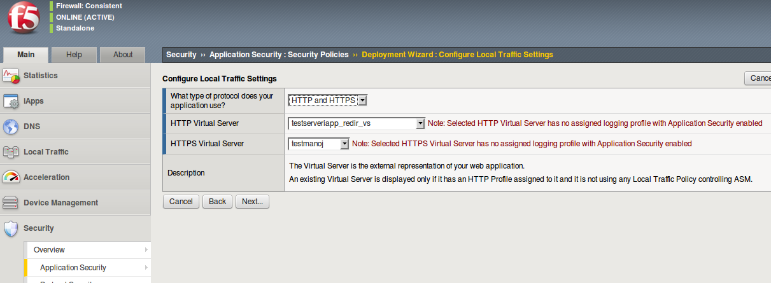Click the Security shield icon
Screen dimensions: 771x283
point(11,228)
